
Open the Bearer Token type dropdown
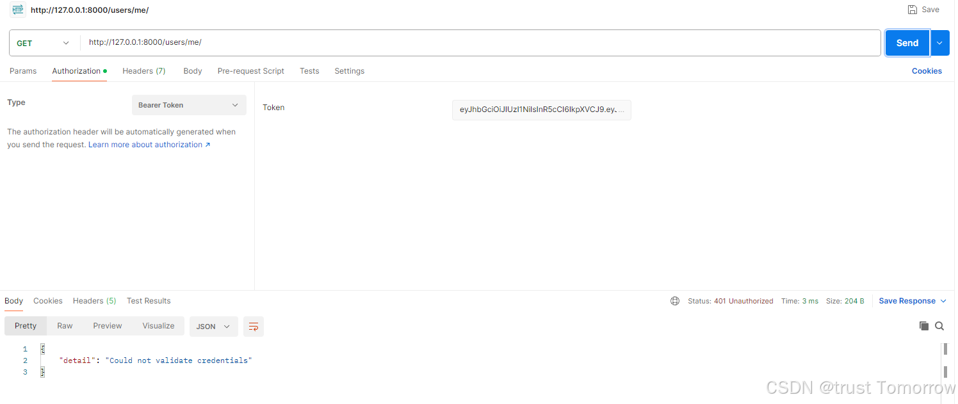tap(189, 105)
